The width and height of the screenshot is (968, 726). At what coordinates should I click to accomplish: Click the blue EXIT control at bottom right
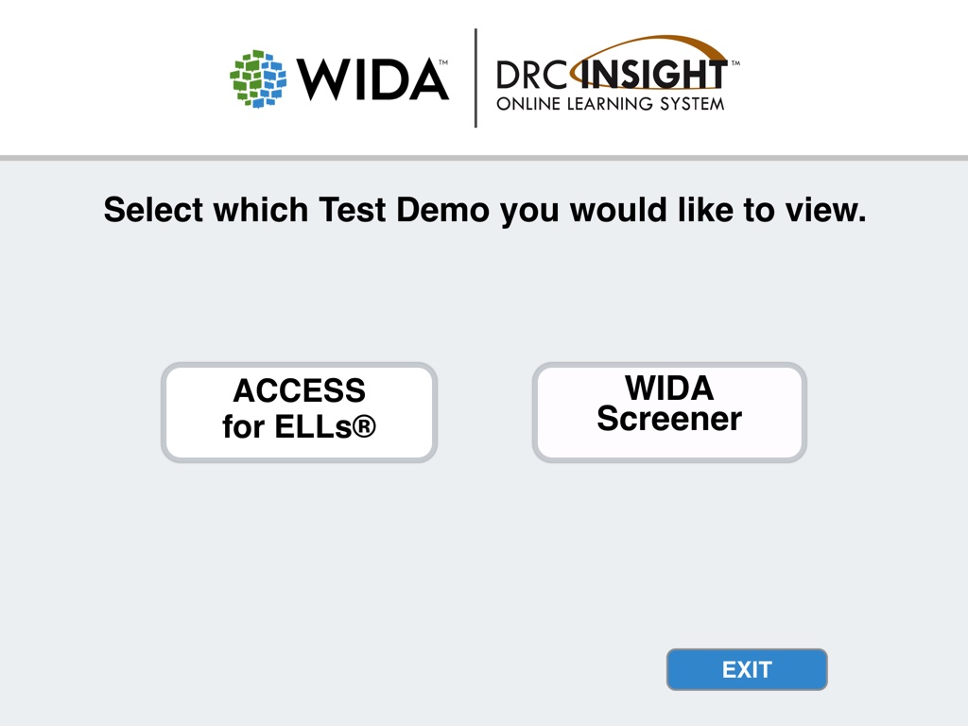[747, 669]
